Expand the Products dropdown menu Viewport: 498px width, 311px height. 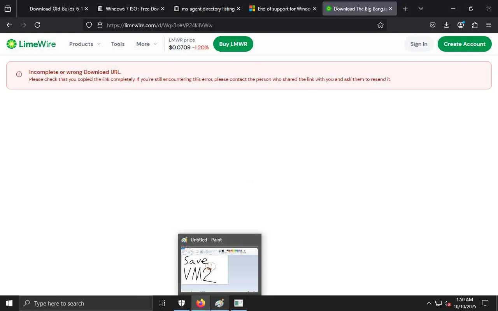tap(85, 44)
